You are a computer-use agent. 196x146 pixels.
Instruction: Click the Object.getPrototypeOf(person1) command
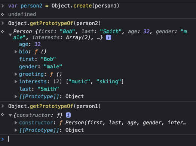pyautogui.click(x=55, y=106)
